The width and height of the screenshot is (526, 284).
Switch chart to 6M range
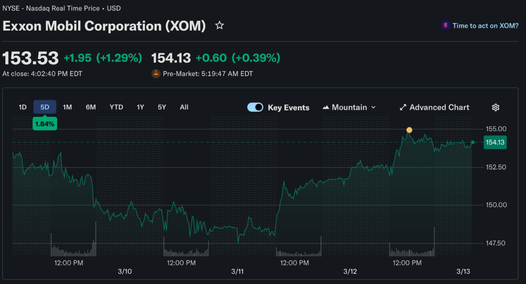[91, 107]
